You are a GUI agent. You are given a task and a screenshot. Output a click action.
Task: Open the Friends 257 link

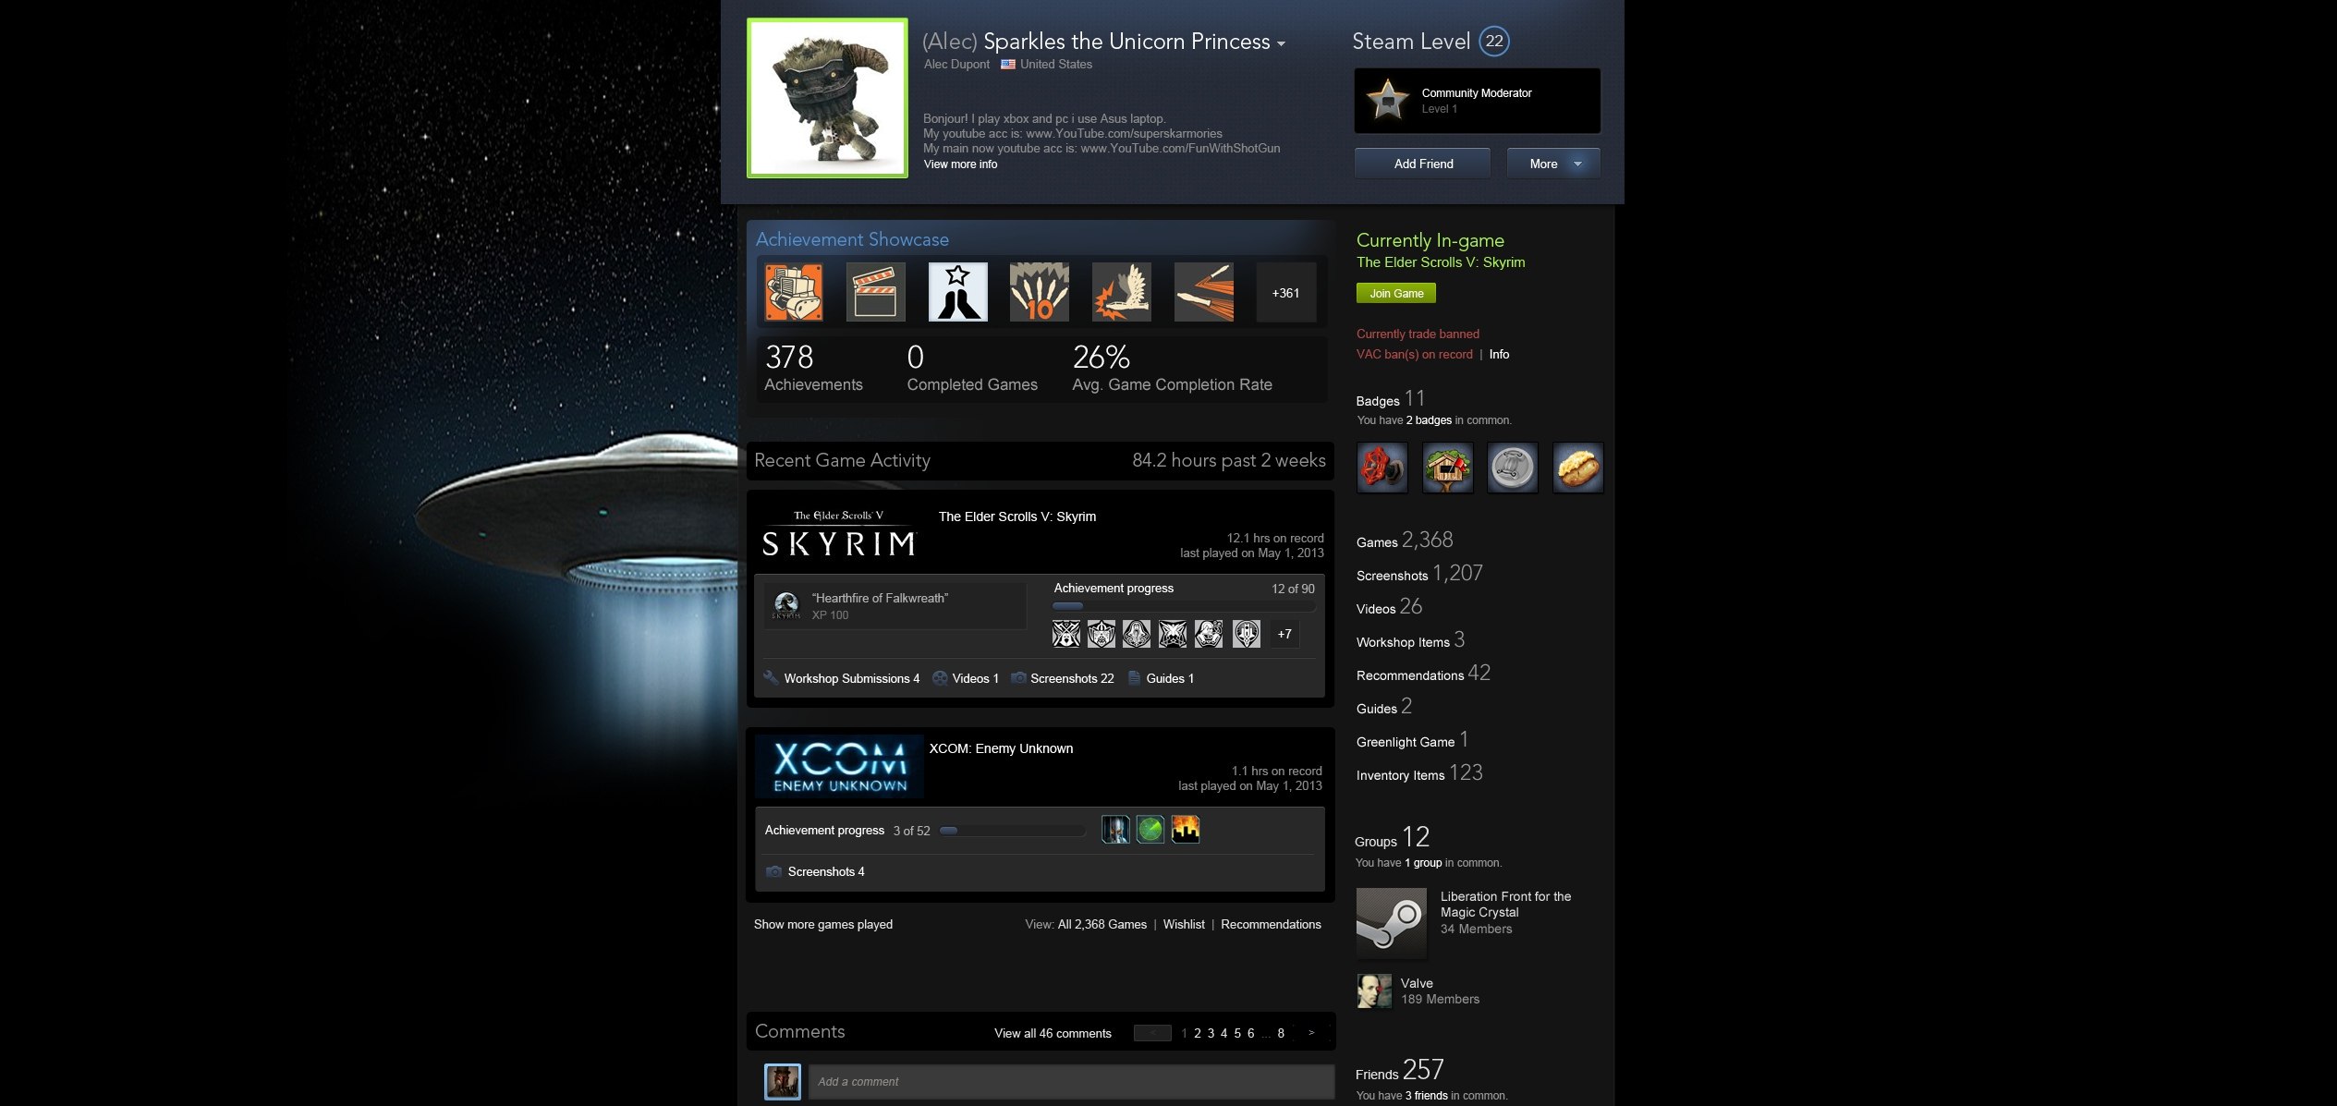1399,1071
